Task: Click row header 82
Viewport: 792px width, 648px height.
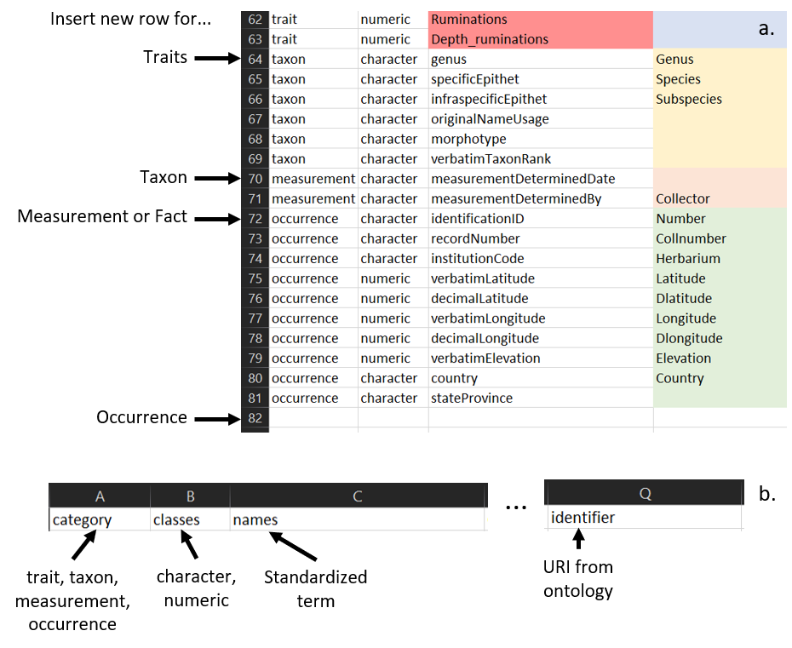Action: click(255, 418)
